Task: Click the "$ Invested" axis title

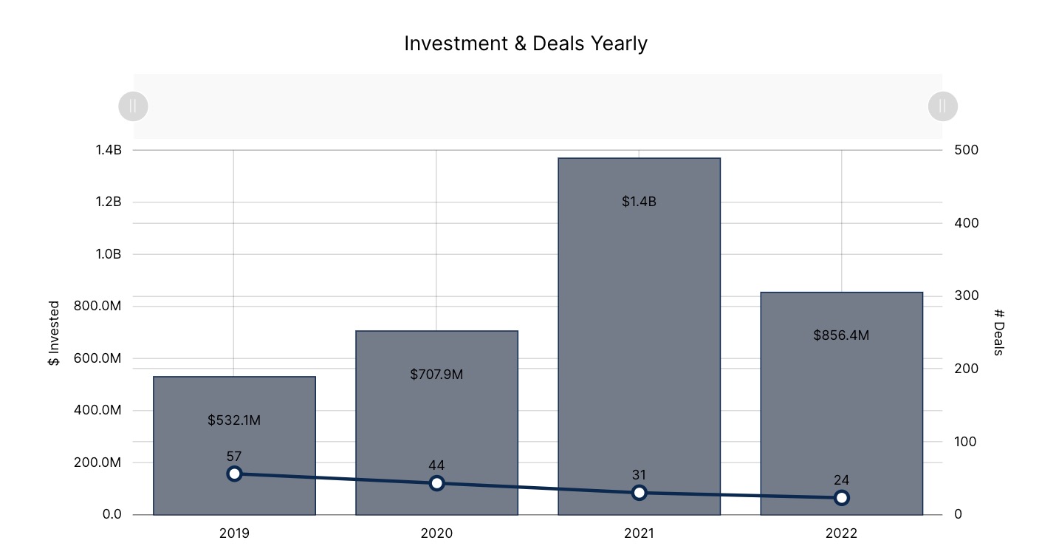Action: 54,333
